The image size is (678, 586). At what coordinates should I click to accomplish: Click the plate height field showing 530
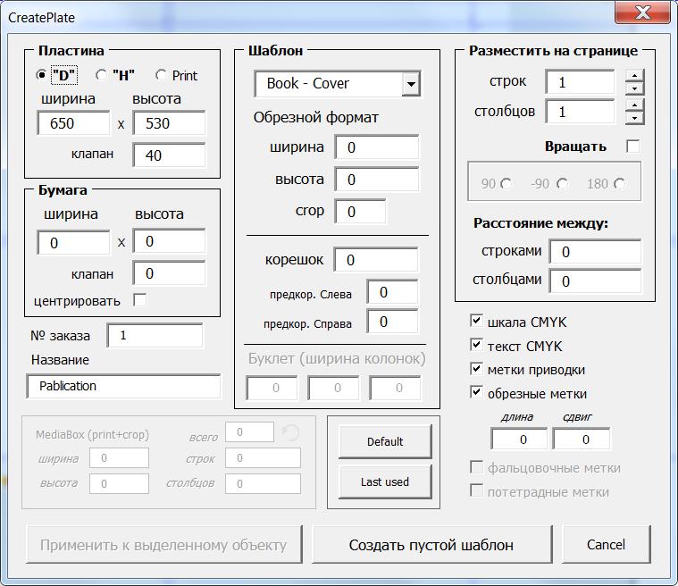click(x=169, y=123)
